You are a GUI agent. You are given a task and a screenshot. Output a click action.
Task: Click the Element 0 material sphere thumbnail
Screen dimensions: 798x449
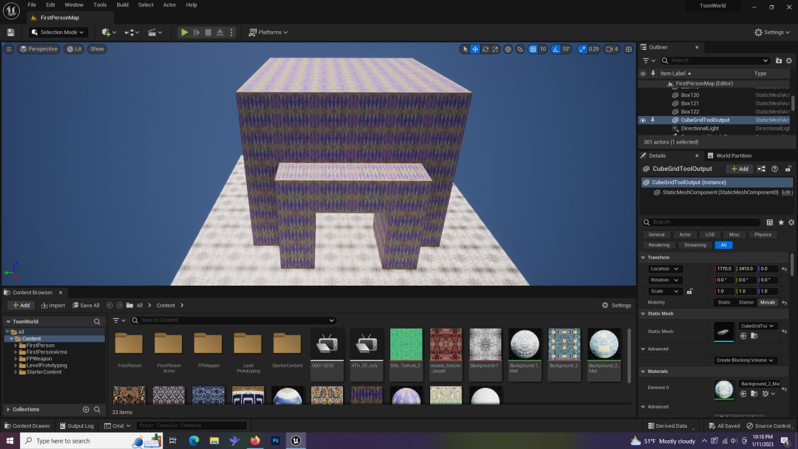pos(724,390)
